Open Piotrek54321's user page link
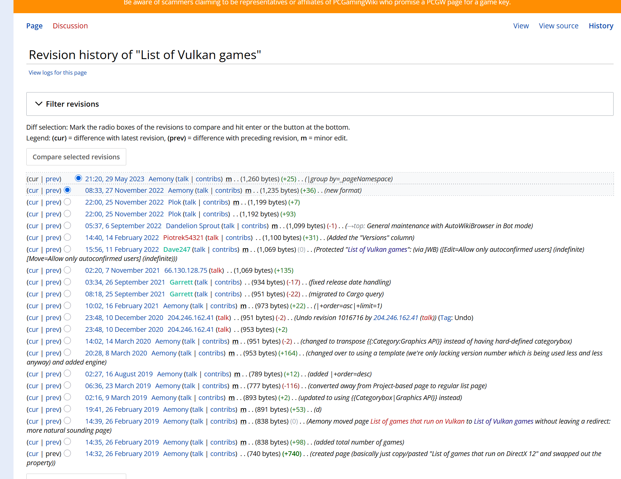 pos(183,238)
